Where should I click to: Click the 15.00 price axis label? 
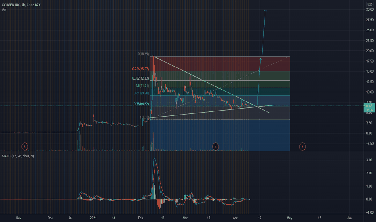pos(370,71)
